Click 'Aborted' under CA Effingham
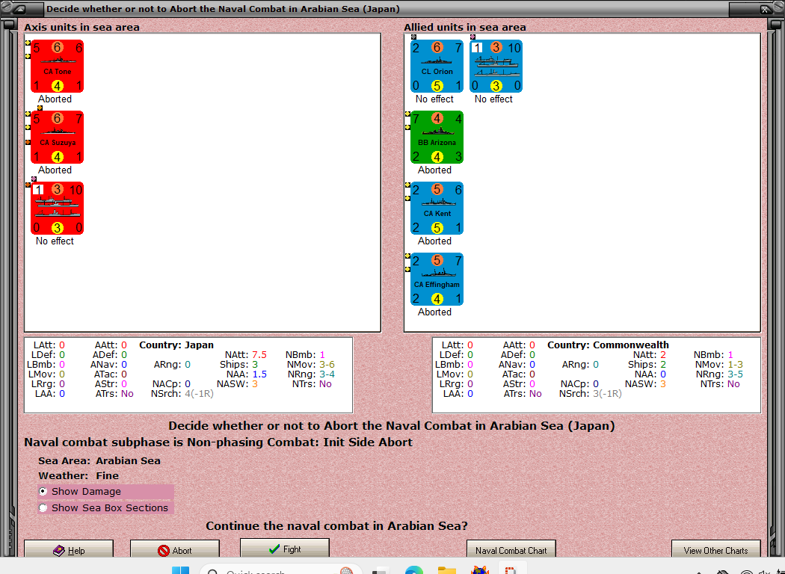The height and width of the screenshot is (574, 785). (x=434, y=312)
